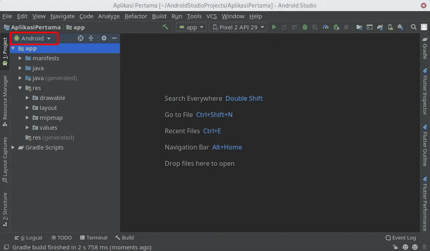Select the res (generated) tree row
The image size is (430, 251).
65,138
